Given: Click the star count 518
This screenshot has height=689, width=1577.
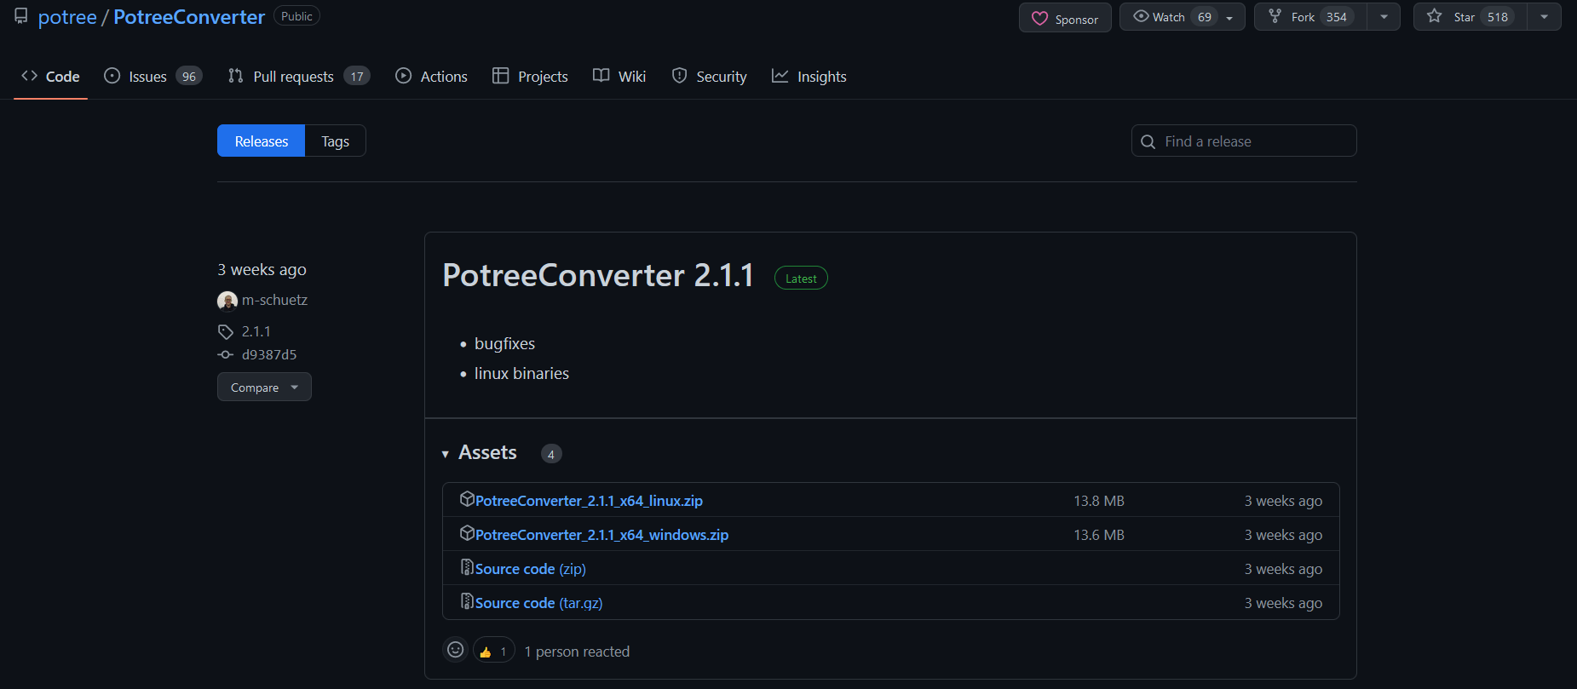Looking at the screenshot, I should tap(1498, 17).
